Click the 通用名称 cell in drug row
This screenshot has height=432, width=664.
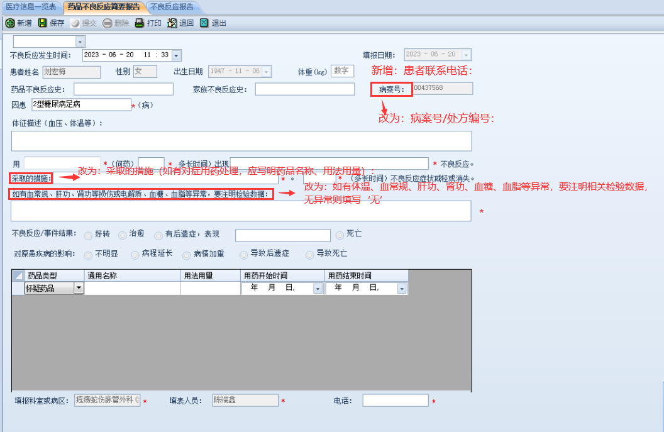[133, 288]
